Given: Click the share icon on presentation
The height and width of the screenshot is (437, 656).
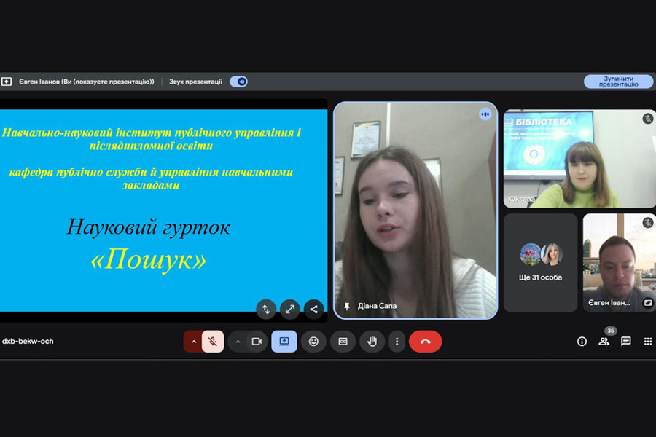Looking at the screenshot, I should point(313,309).
